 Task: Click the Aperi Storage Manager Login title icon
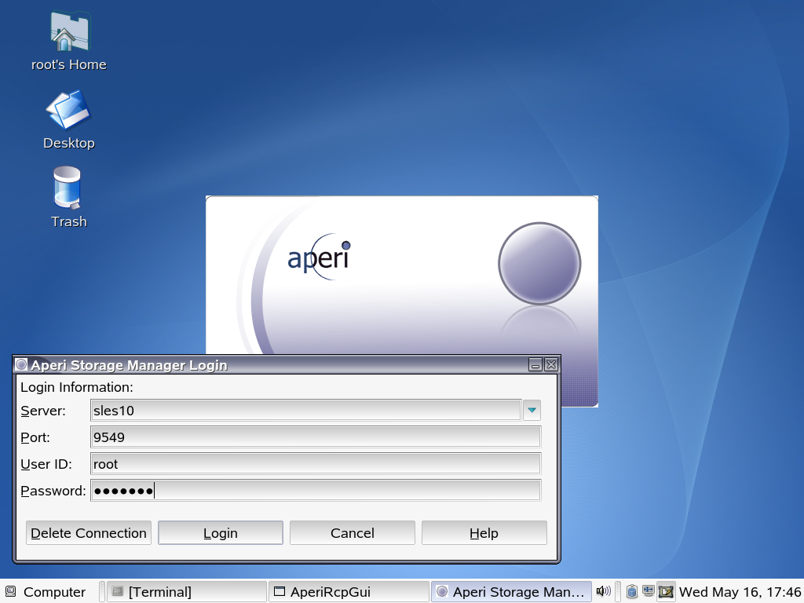point(22,365)
